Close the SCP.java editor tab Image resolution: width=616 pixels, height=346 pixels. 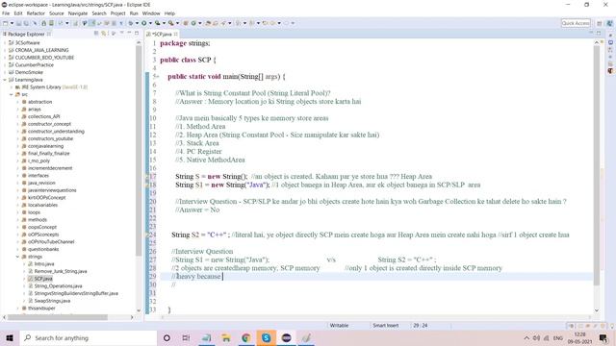pos(175,35)
